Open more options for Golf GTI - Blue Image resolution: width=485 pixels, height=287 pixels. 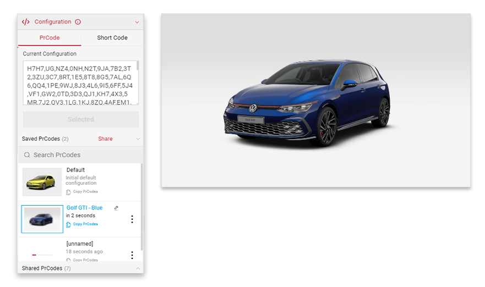(x=132, y=219)
